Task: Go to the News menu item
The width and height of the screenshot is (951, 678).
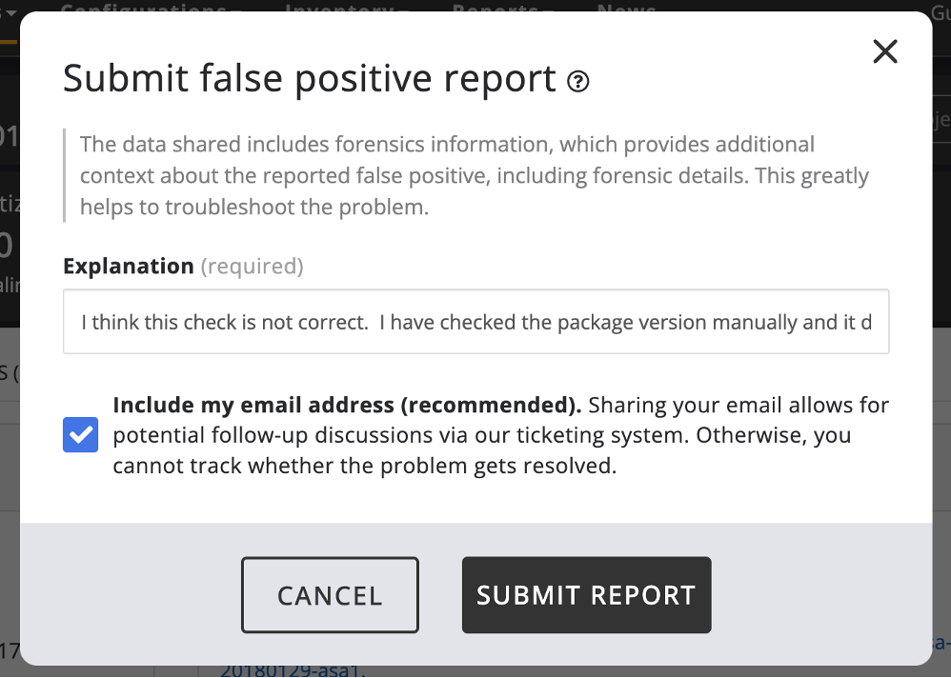Action: pyautogui.click(x=626, y=9)
